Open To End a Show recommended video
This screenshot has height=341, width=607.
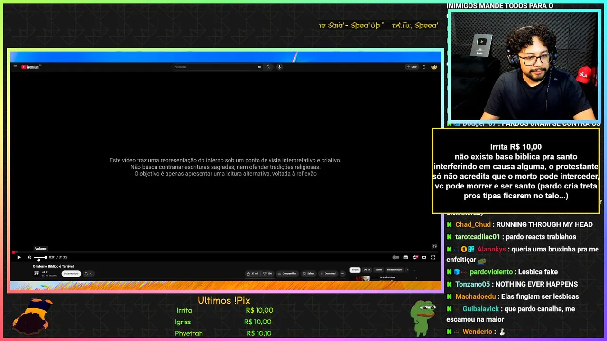coord(387,278)
